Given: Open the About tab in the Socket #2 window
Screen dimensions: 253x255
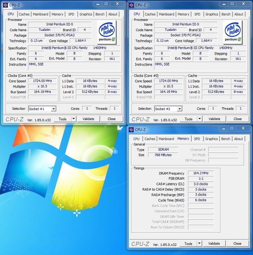Looking at the screenshot, I should tap(239, 14).
